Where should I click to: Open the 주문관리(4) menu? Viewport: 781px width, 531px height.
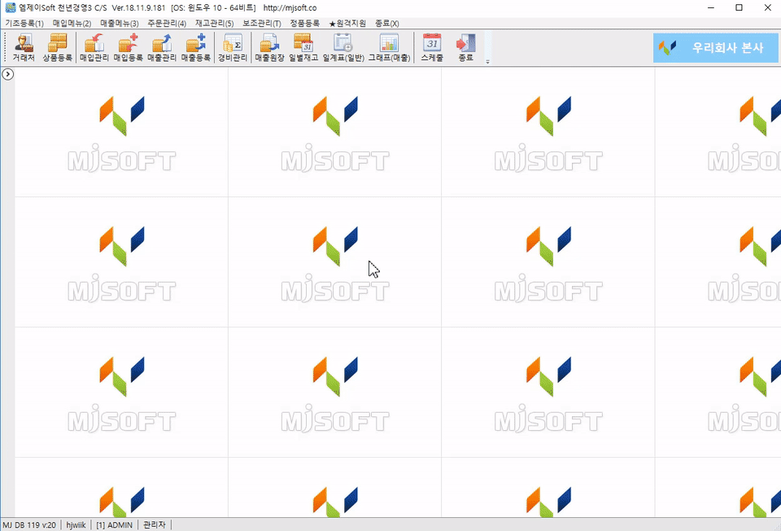(166, 24)
